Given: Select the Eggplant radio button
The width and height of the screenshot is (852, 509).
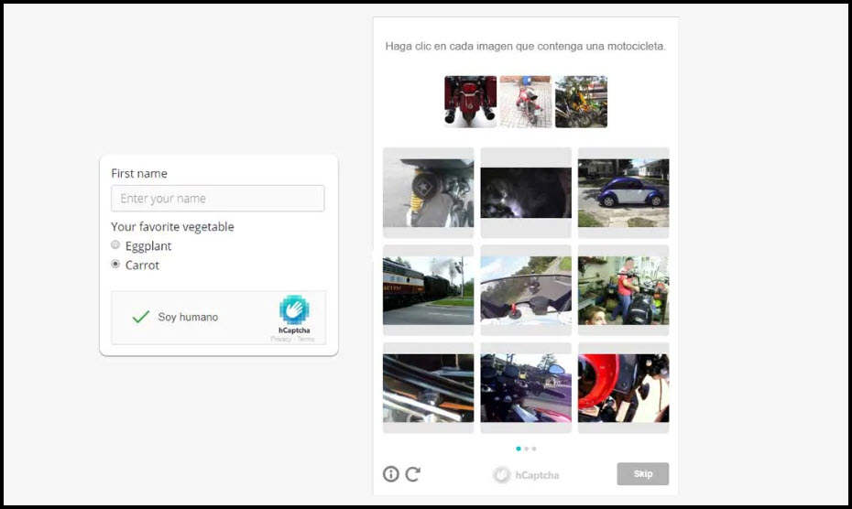Looking at the screenshot, I should 115,245.
